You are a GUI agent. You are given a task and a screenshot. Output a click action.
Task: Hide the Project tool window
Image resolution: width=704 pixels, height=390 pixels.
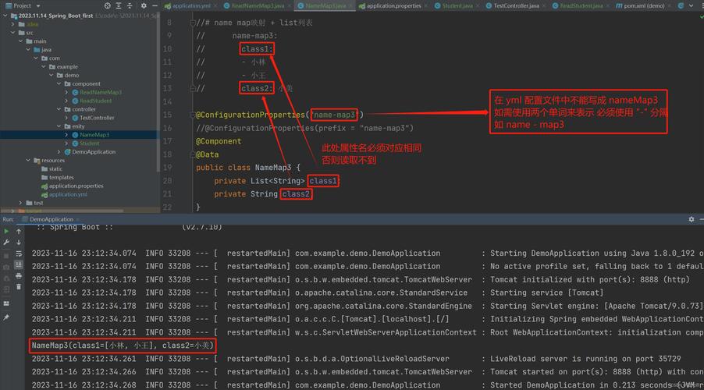[x=155, y=5]
